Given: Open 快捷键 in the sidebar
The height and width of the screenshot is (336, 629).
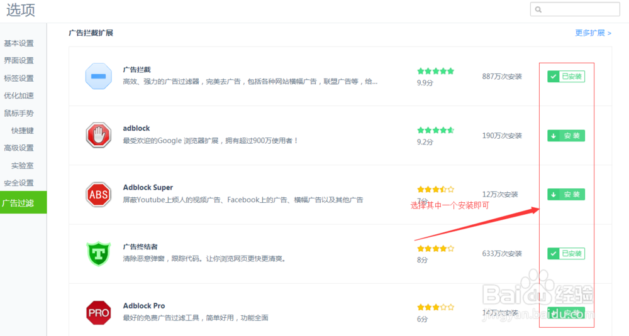Looking at the screenshot, I should point(23,131).
